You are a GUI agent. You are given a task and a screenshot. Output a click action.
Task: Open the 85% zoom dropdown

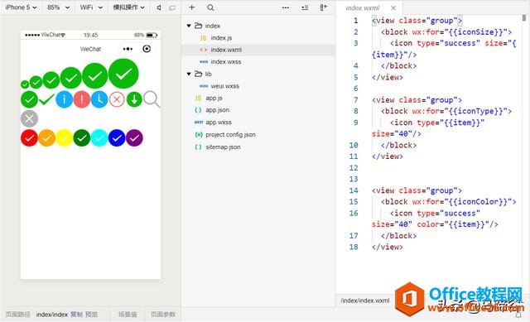pyautogui.click(x=58, y=7)
